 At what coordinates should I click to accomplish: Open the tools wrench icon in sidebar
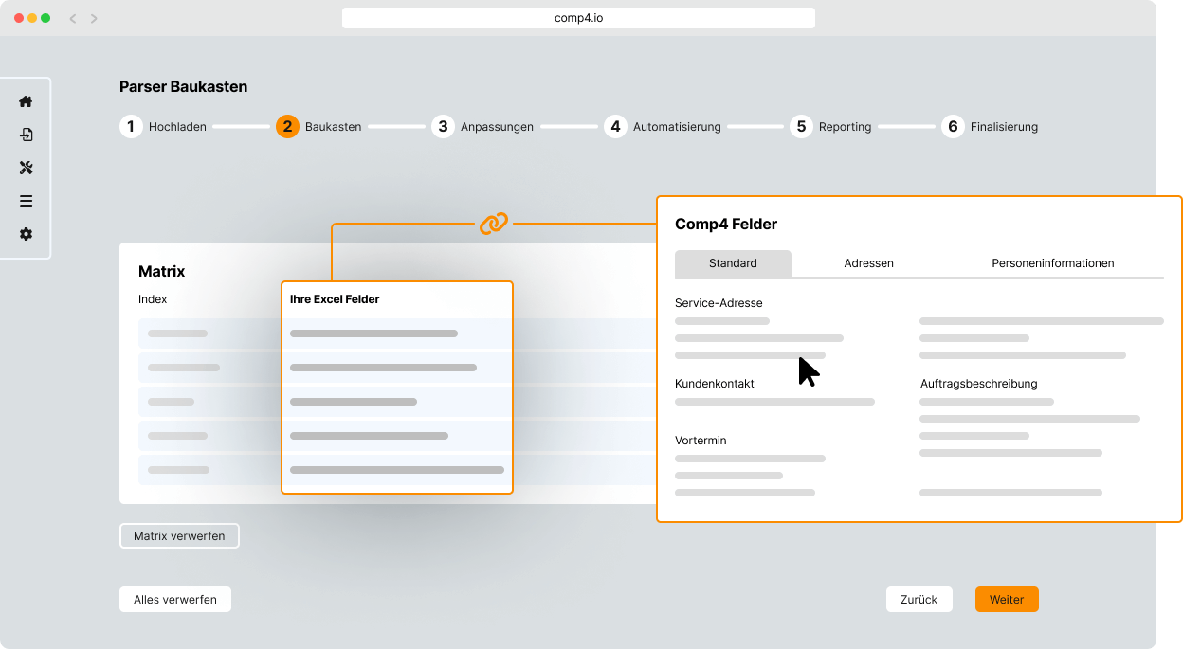tap(26, 168)
